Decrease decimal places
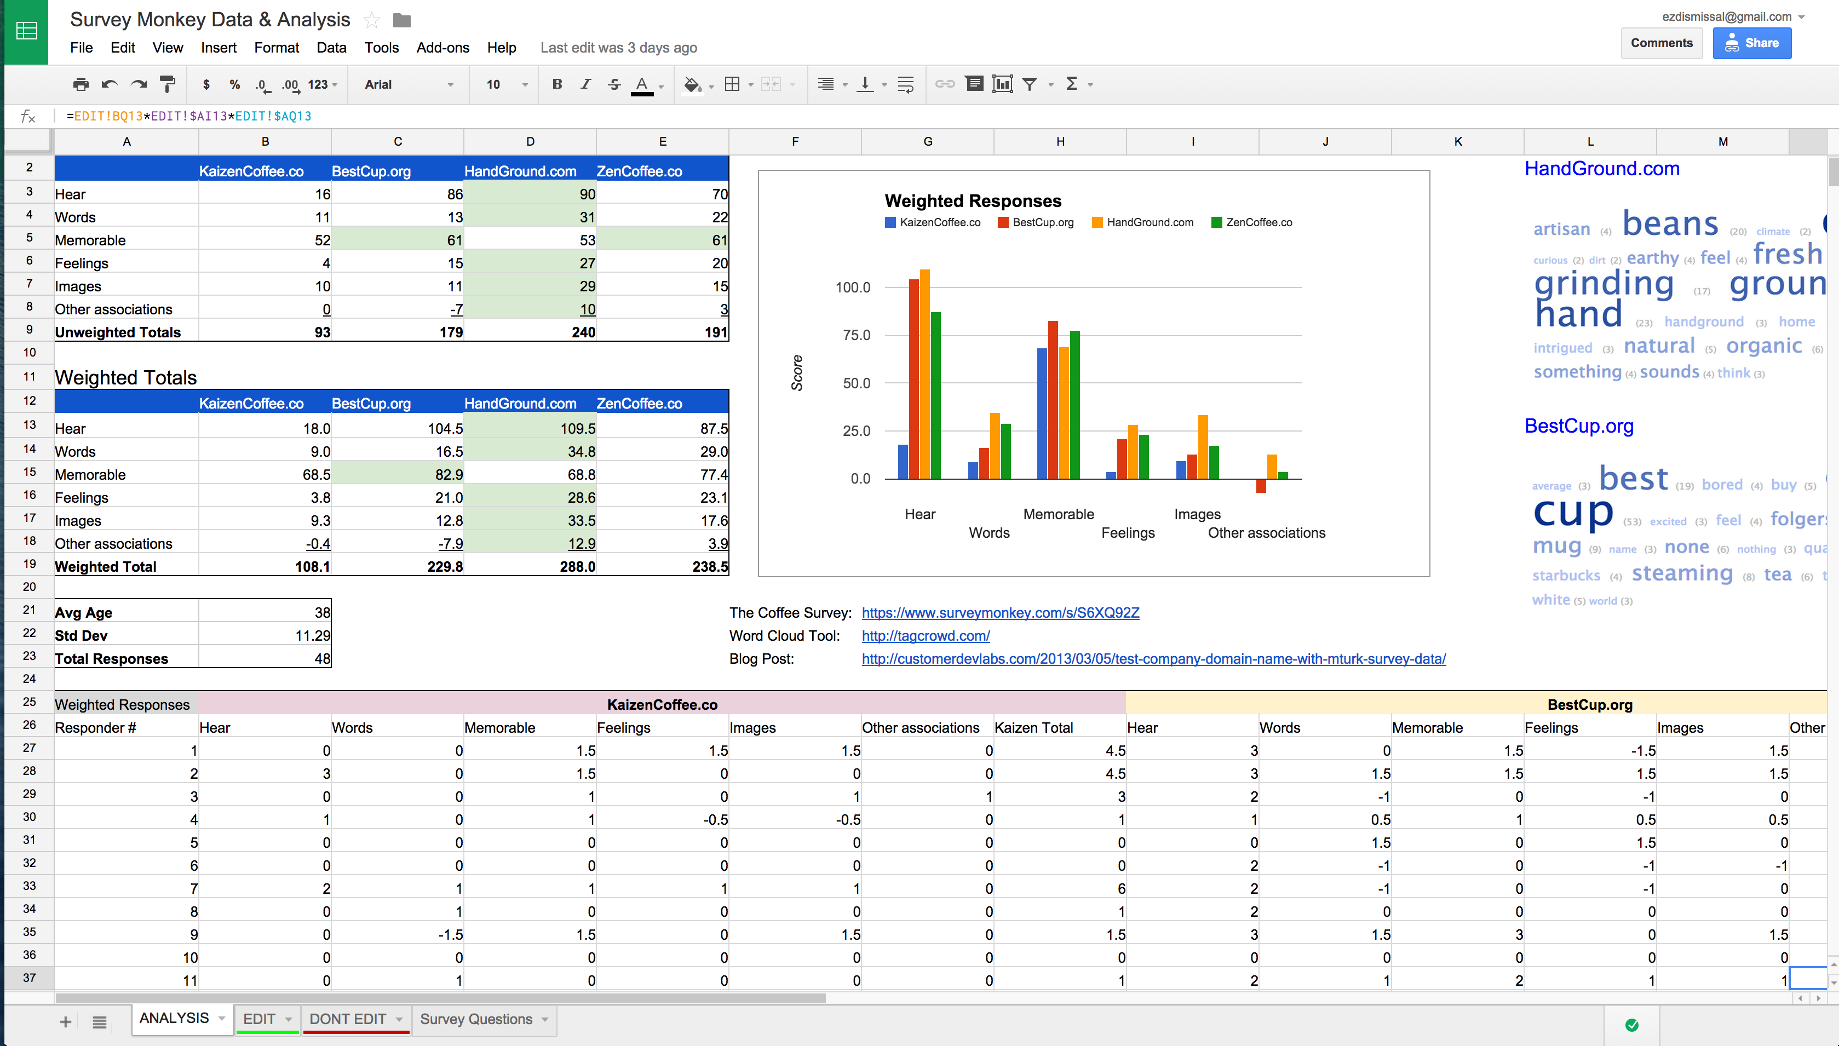Image resolution: width=1839 pixels, height=1046 pixels. 263,85
